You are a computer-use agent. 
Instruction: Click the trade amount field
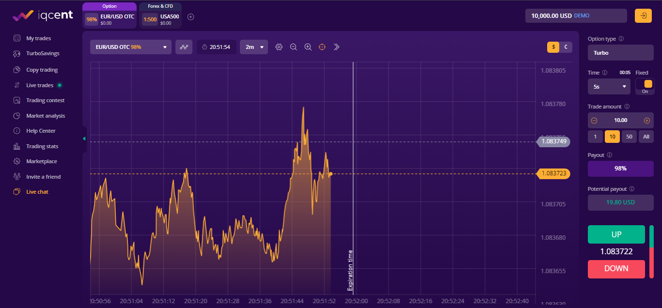[x=620, y=121]
